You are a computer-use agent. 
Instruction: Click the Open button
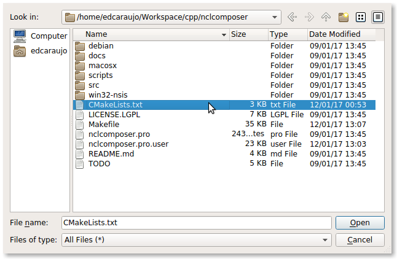(x=360, y=223)
